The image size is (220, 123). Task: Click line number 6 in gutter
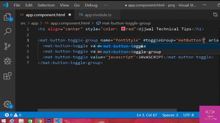pyautogui.click(x=28, y=57)
